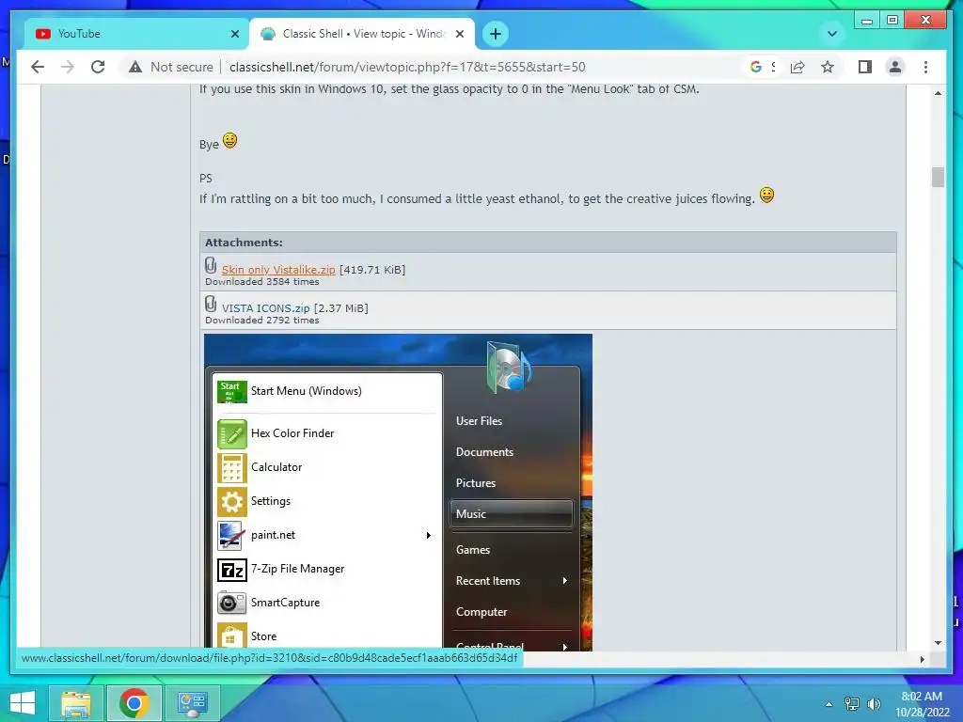Viewport: 963px width, 722px height.
Task: Bookmark this page with the star icon
Action: [828, 67]
